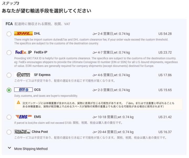Click the DHL carrier logo
Viewport: 189px width, 158px height.
[x=23, y=34]
